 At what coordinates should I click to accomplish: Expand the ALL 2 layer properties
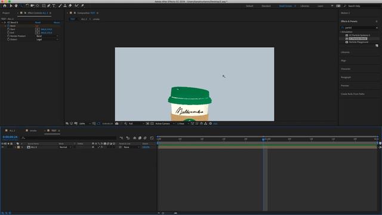click(16, 148)
